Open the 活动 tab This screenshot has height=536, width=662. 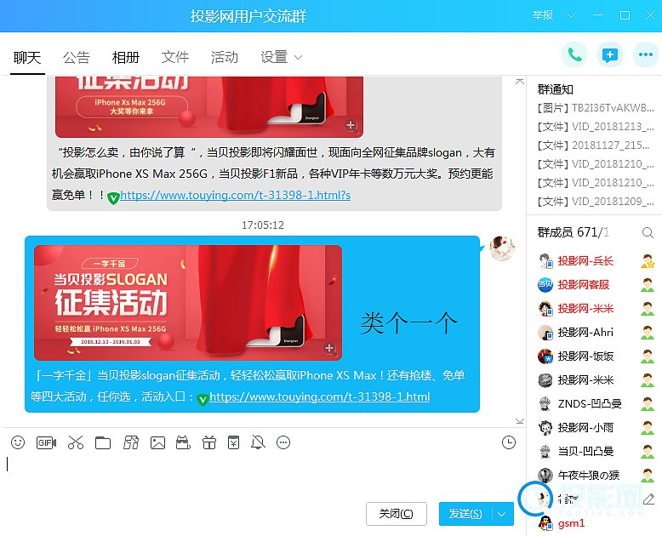point(225,57)
